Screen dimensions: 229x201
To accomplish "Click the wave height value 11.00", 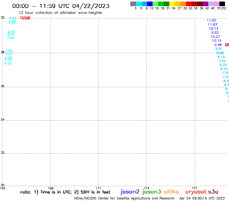I will click(x=211, y=20).
